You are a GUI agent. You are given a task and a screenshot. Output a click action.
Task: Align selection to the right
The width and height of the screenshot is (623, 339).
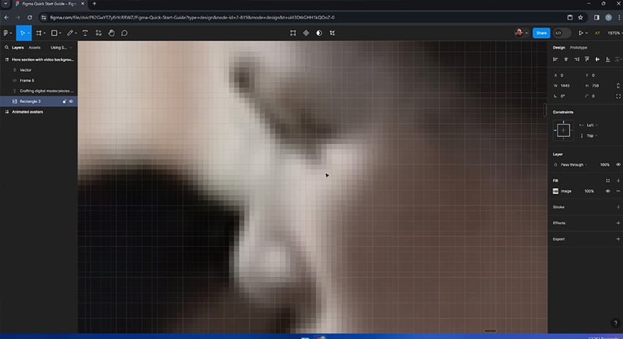[x=577, y=59]
